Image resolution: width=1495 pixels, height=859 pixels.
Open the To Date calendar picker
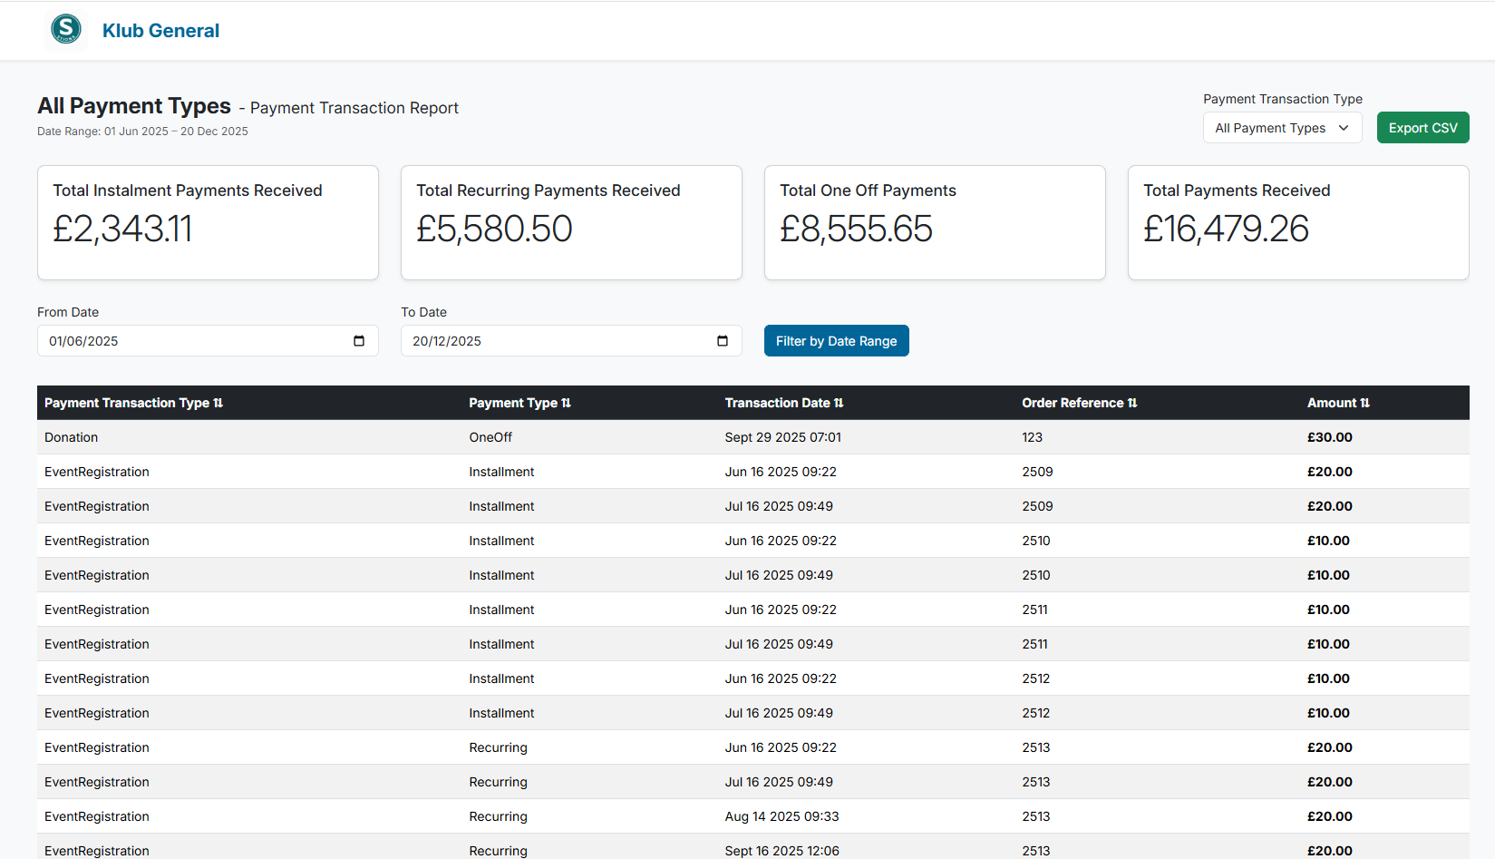click(x=722, y=340)
